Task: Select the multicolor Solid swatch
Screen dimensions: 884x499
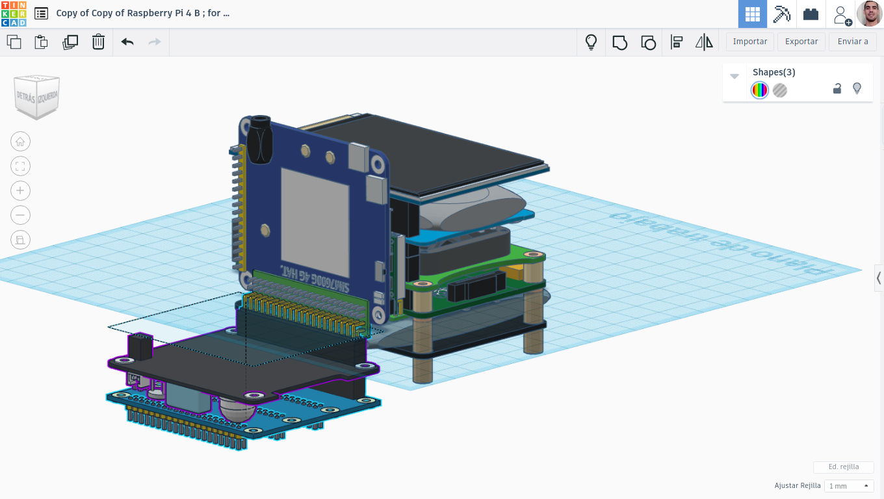Action: [759, 90]
